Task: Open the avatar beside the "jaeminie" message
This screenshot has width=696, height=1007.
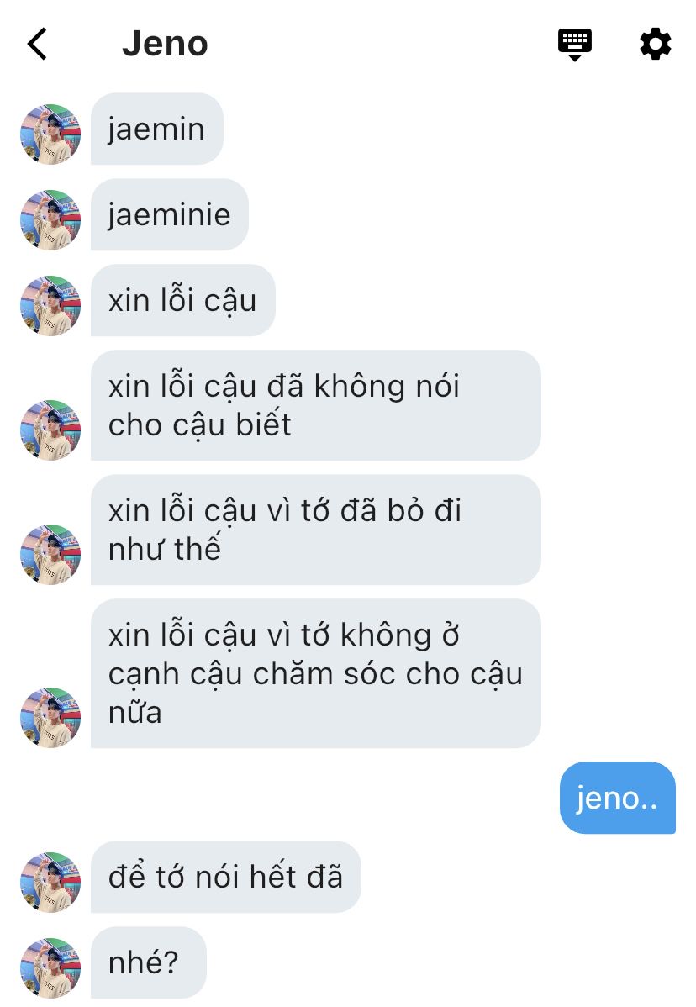Action: pyautogui.click(x=50, y=219)
